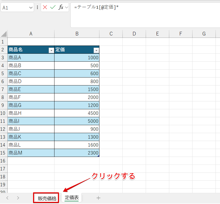Click the price cell 900
Image resolution: width=220 pixels, height=204 pixels.
click(77, 129)
